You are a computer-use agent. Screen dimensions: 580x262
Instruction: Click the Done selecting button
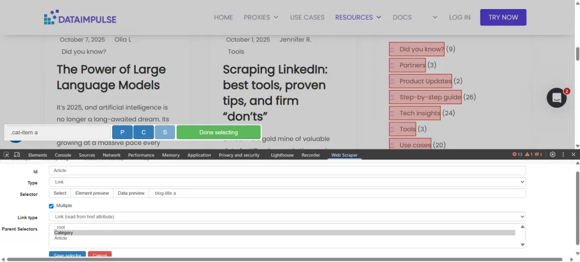219,132
